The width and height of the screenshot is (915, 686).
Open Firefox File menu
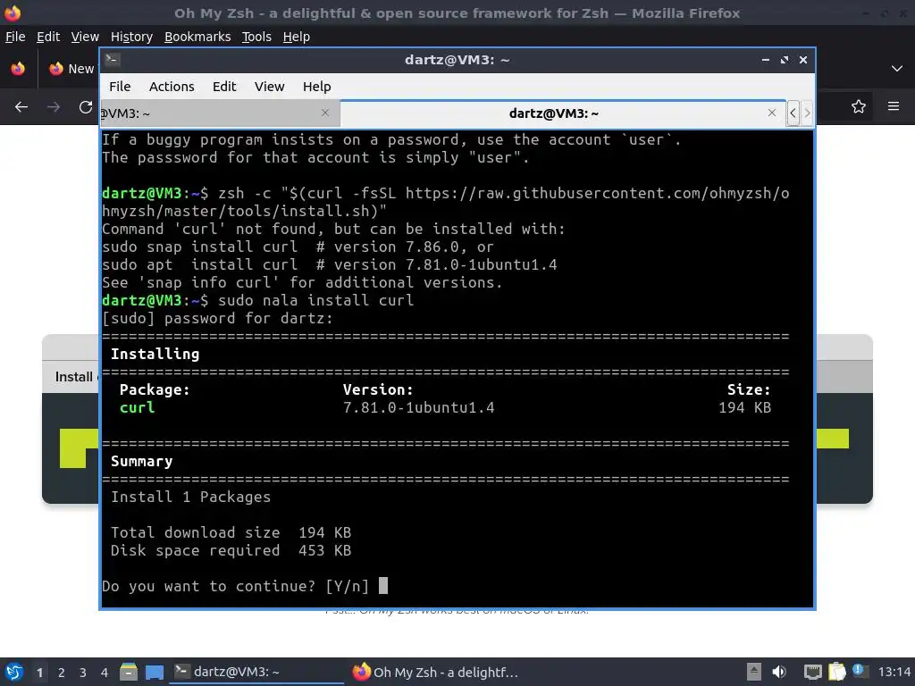(x=15, y=37)
